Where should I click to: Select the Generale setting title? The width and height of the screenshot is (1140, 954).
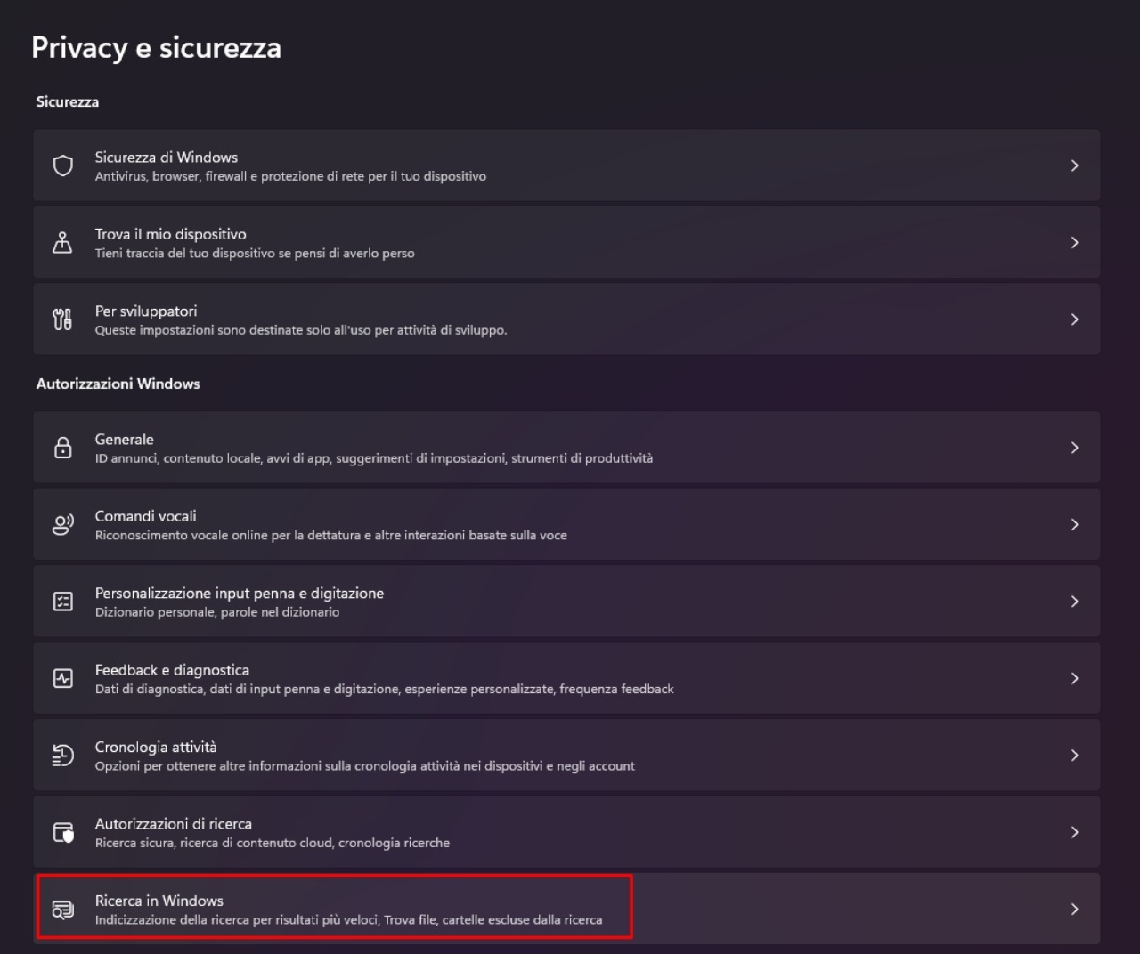click(x=125, y=440)
